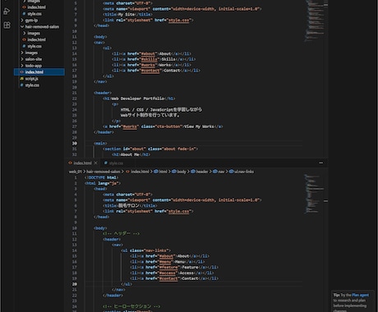
Task: Open the Plan agent link in the tip
Action: (x=360, y=295)
